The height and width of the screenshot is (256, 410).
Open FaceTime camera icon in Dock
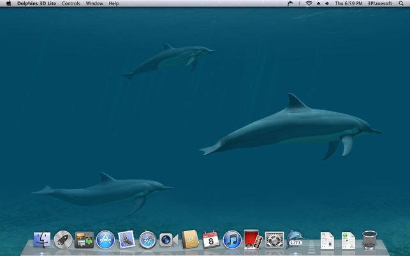point(168,240)
